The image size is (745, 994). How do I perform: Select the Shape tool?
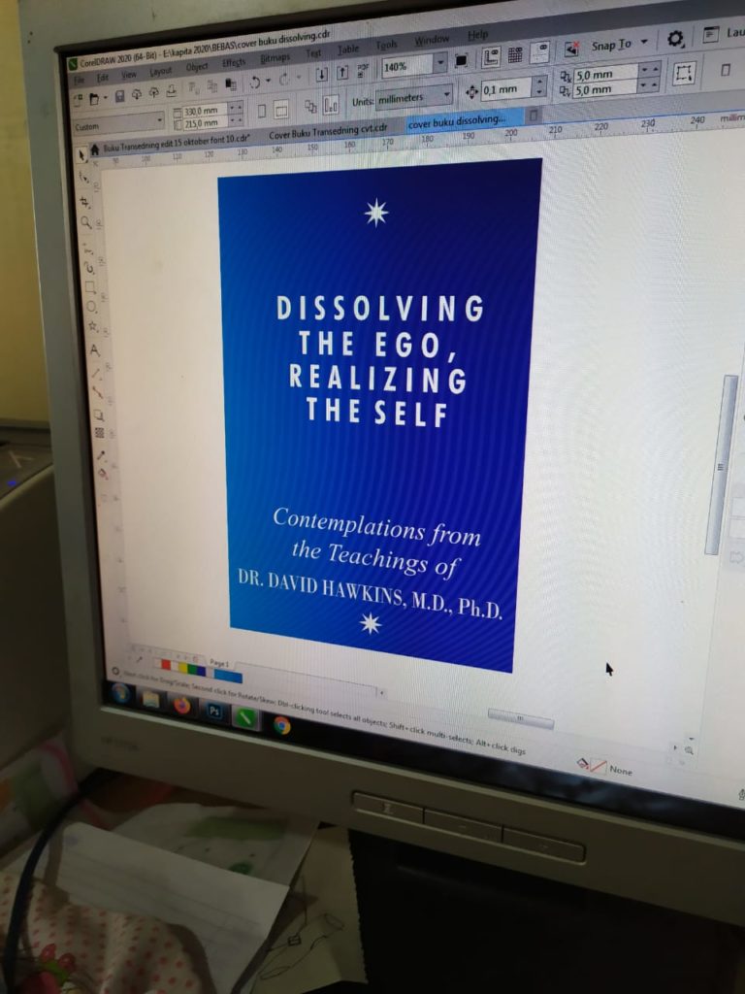(x=85, y=179)
